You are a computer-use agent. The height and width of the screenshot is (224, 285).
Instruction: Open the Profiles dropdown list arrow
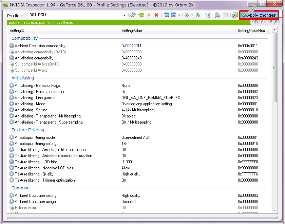coord(125,15)
